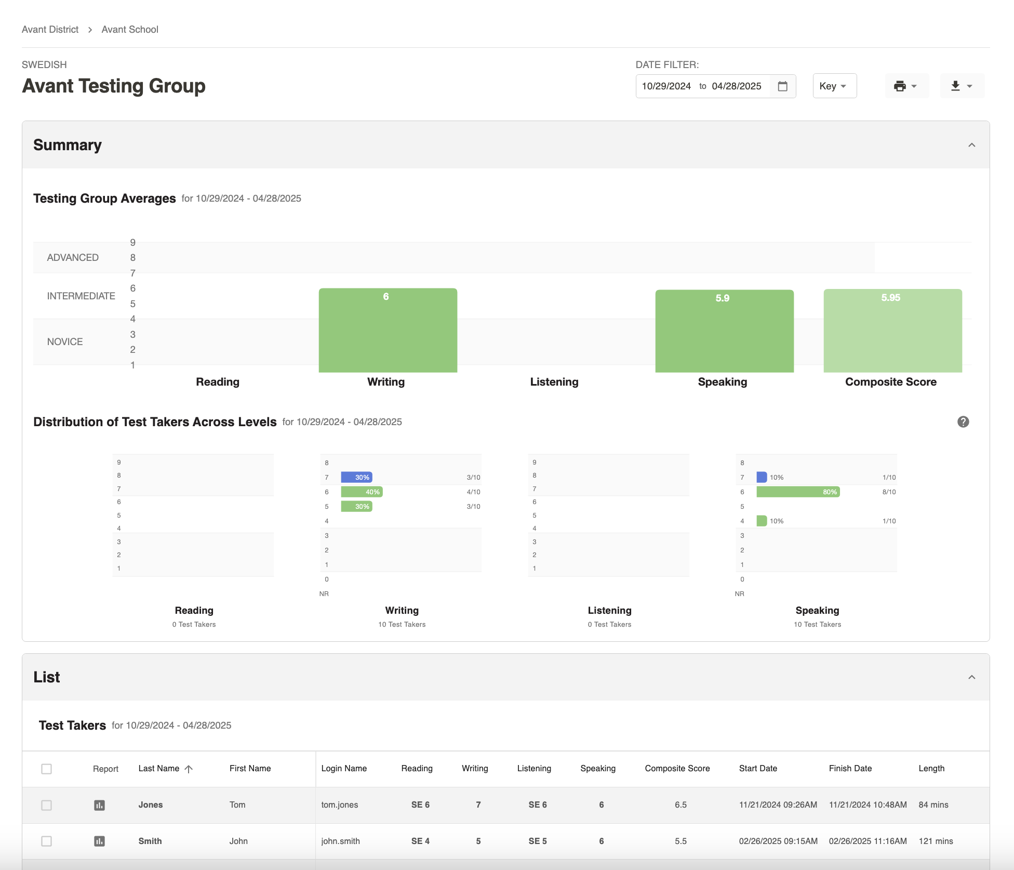
Task: Collapse the Summary section
Action: pyautogui.click(x=971, y=145)
